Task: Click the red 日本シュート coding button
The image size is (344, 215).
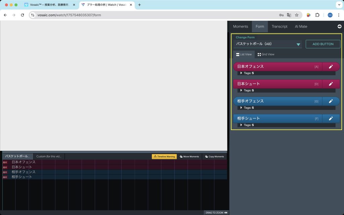Action: [277, 84]
